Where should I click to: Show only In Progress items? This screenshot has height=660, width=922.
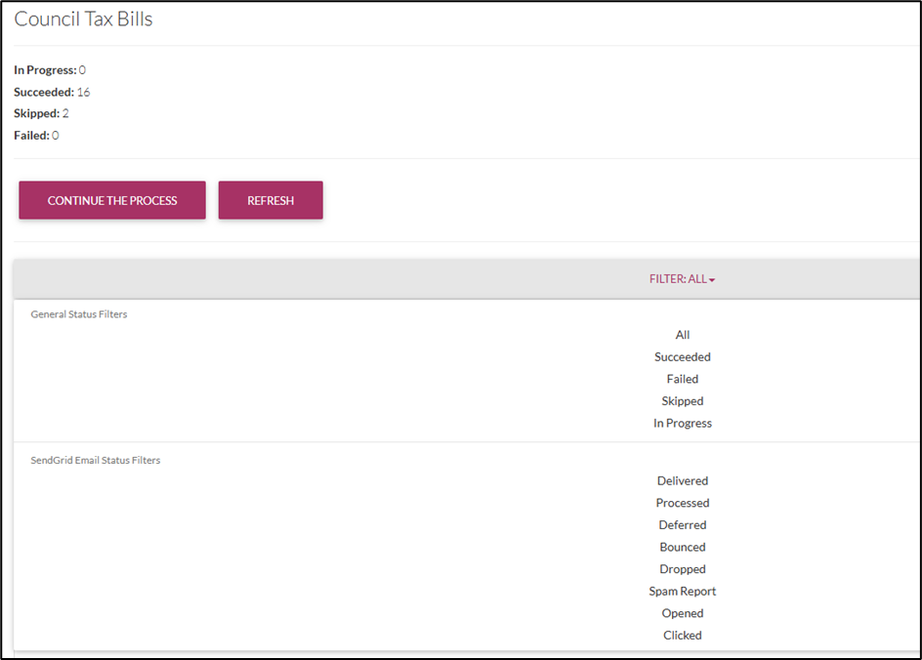click(682, 423)
